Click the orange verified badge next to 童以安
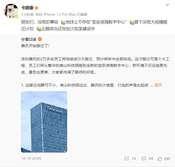The height and width of the screenshot is (167, 175). 40,39
